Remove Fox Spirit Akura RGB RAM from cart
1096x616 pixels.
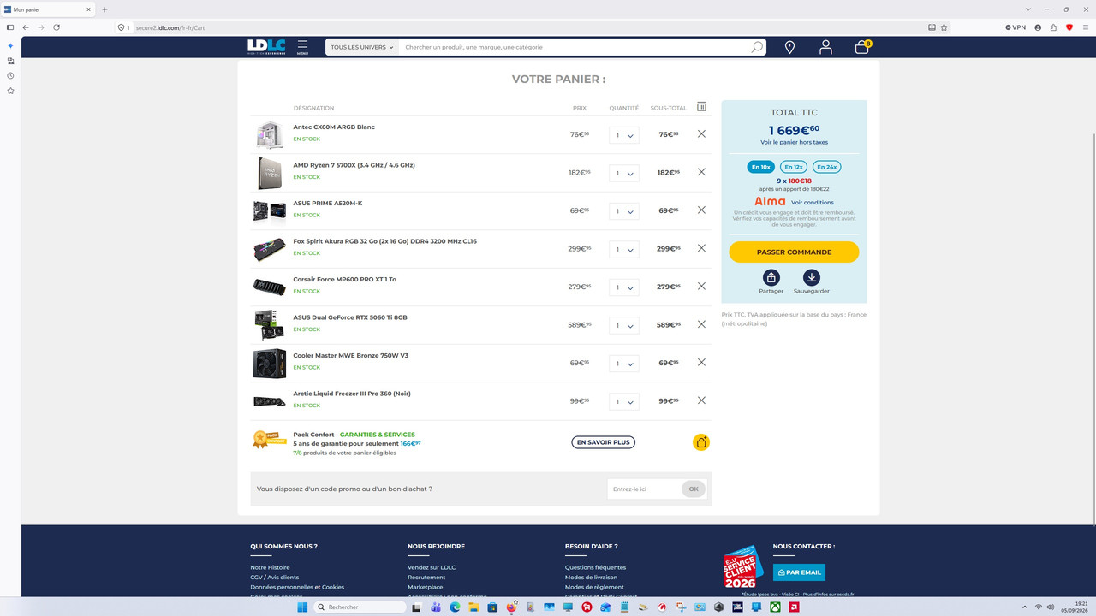(701, 248)
